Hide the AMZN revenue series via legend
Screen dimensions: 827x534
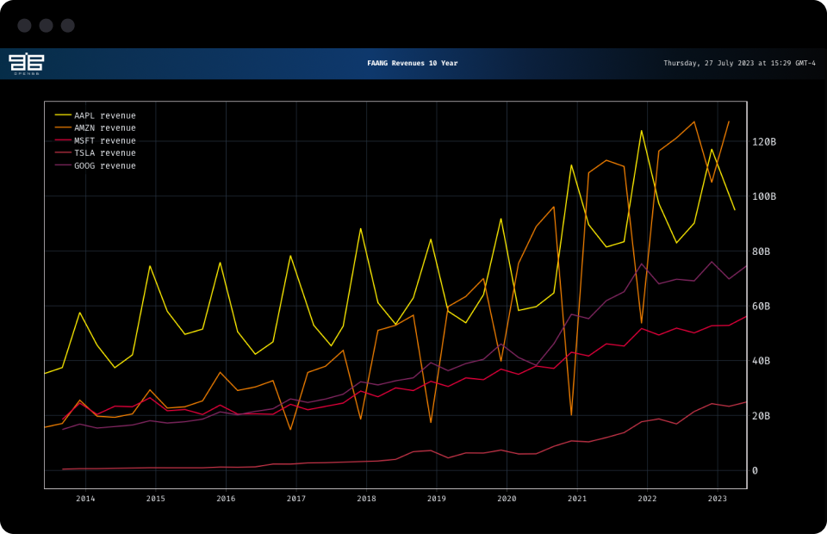coord(104,128)
